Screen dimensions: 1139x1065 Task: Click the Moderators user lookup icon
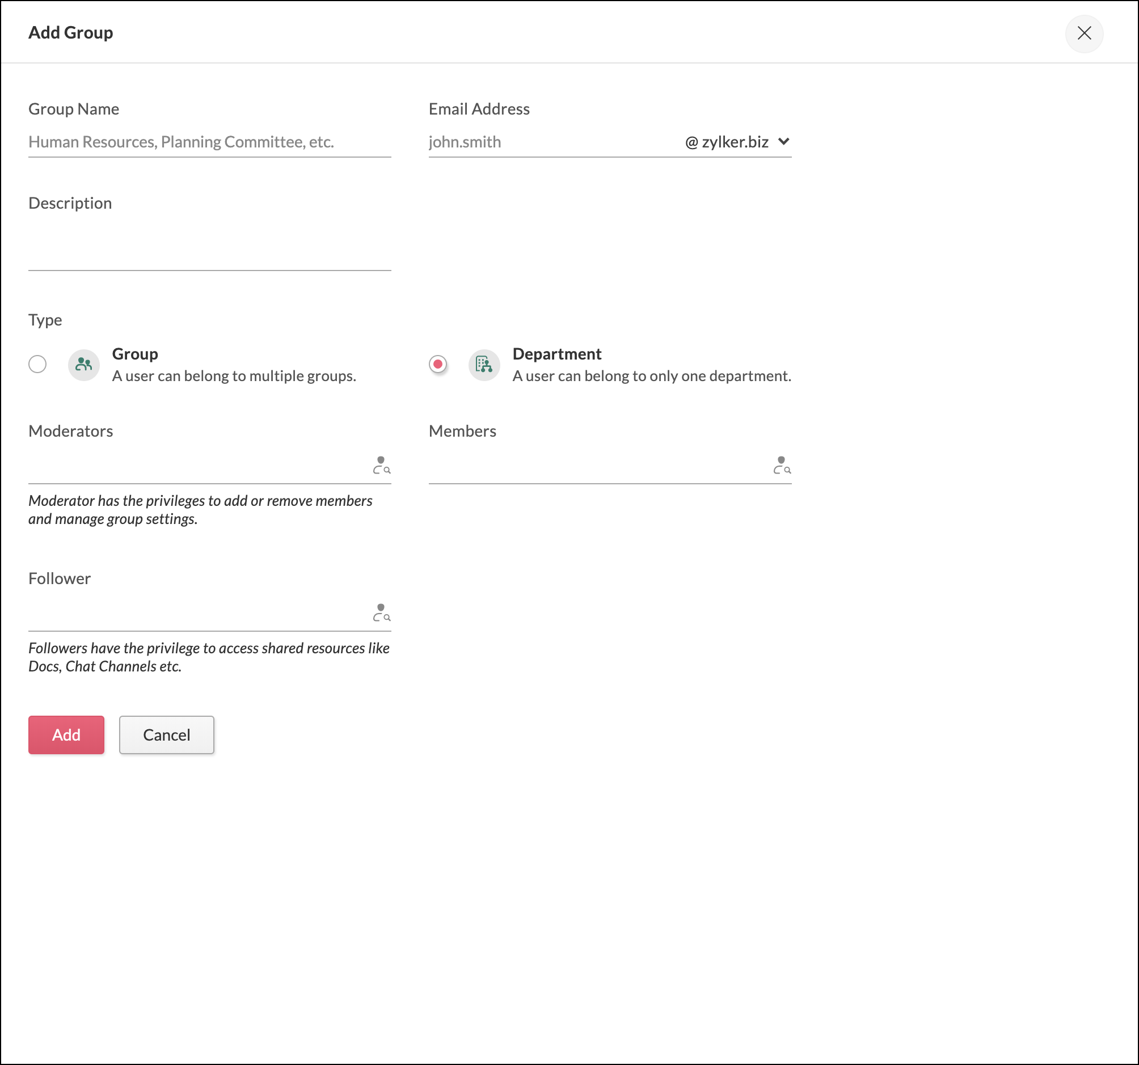pyautogui.click(x=381, y=465)
